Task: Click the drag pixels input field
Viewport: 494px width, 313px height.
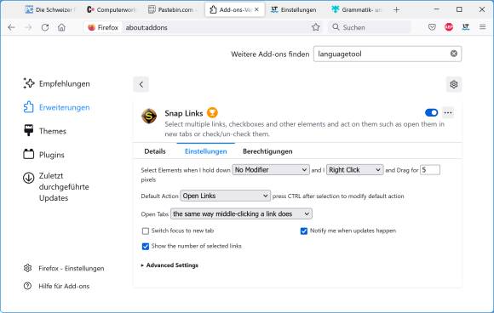Action: pyautogui.click(x=430, y=170)
